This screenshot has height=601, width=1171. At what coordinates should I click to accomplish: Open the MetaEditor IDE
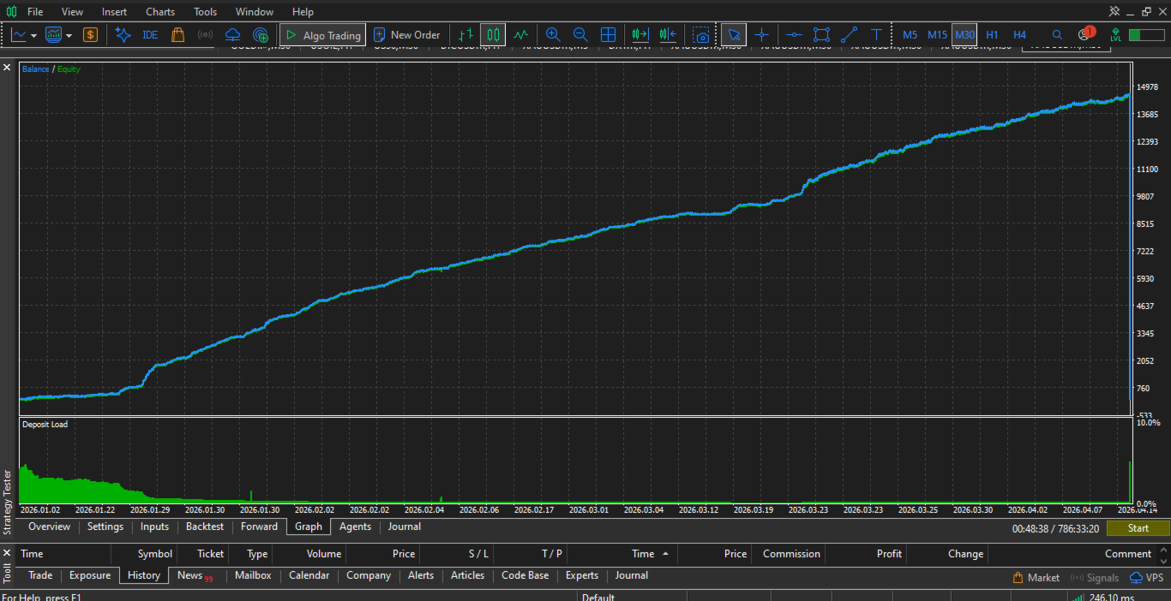coord(150,35)
